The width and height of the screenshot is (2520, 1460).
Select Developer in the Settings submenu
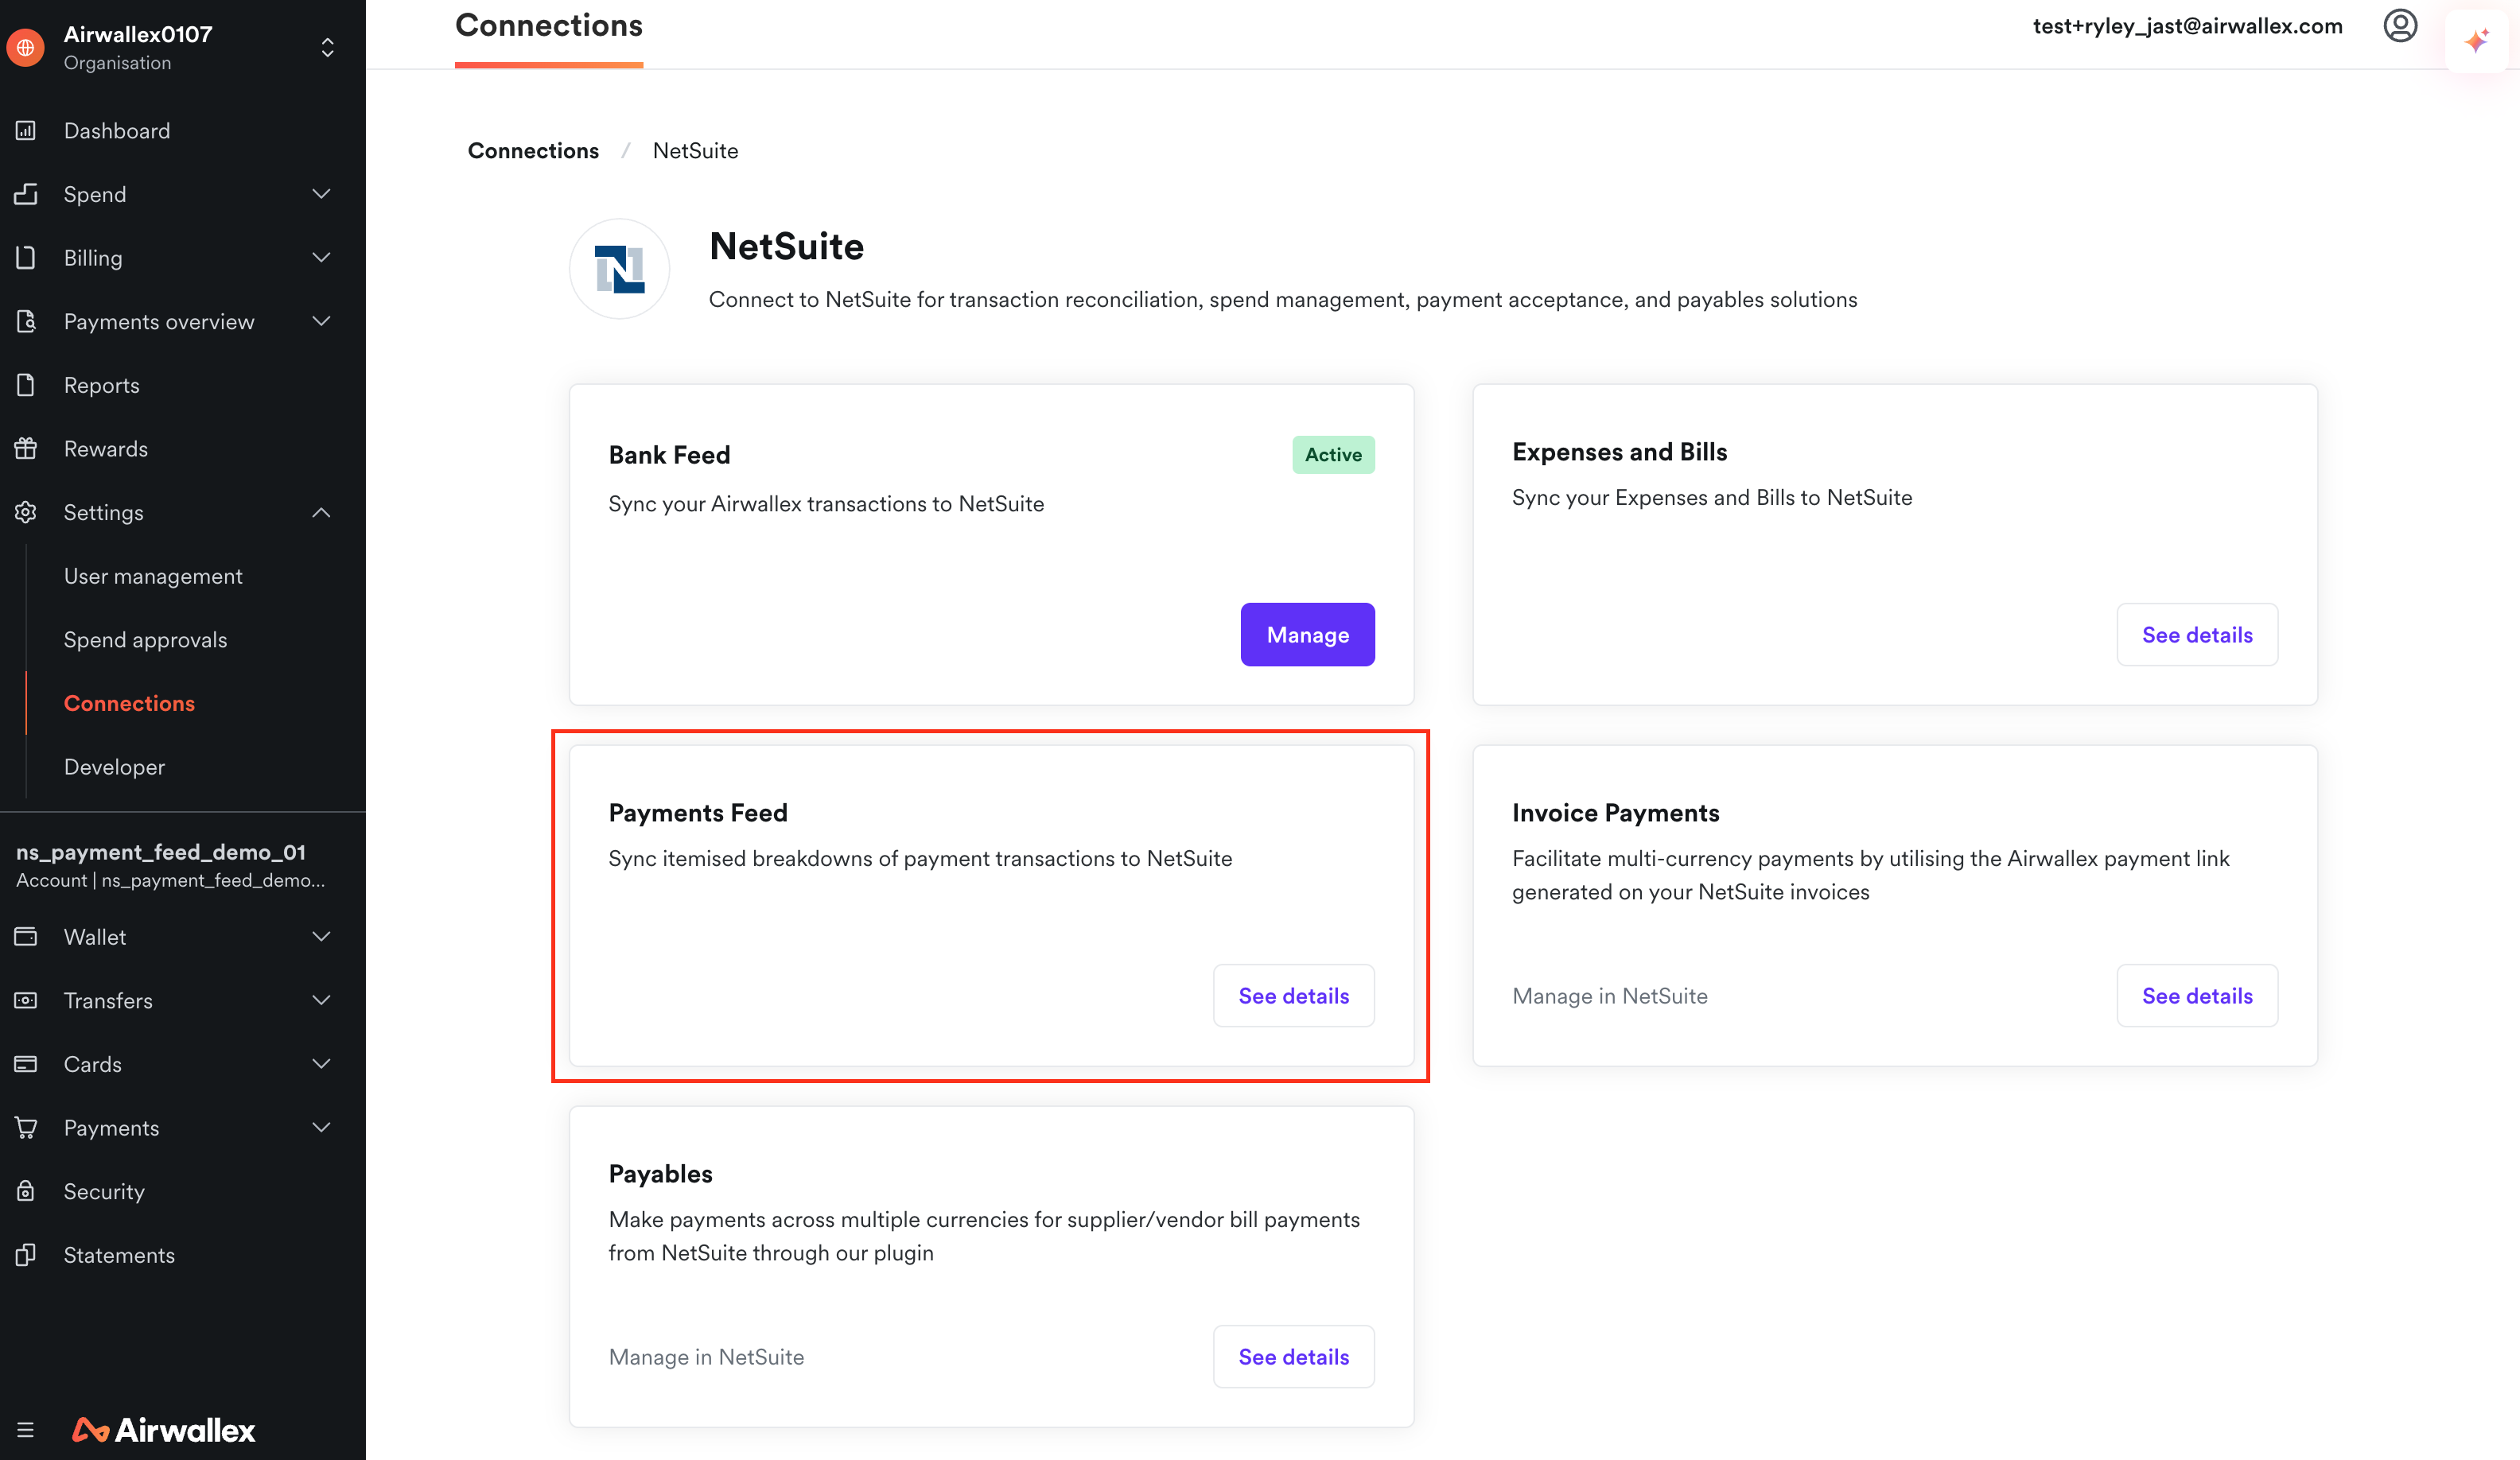click(x=114, y=767)
